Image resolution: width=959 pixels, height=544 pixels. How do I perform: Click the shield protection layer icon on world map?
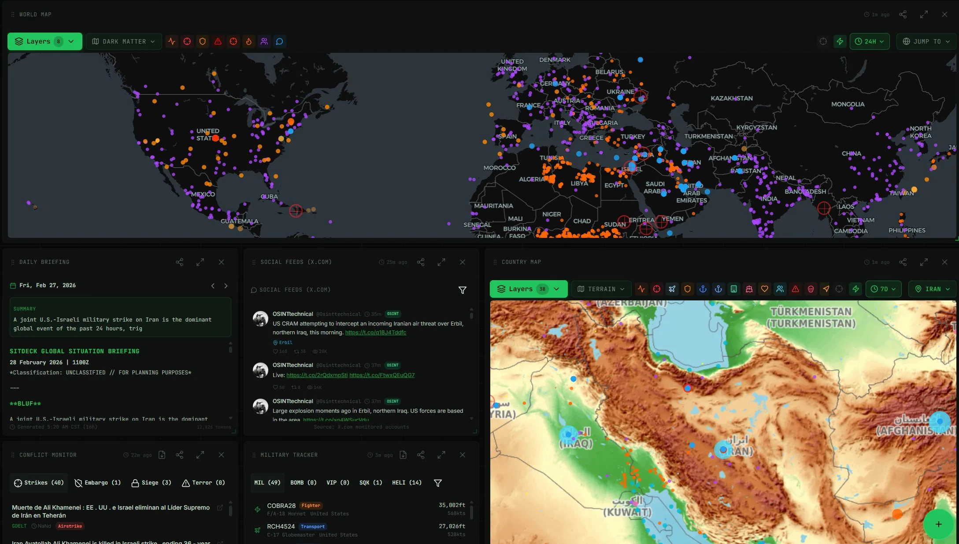pyautogui.click(x=203, y=41)
